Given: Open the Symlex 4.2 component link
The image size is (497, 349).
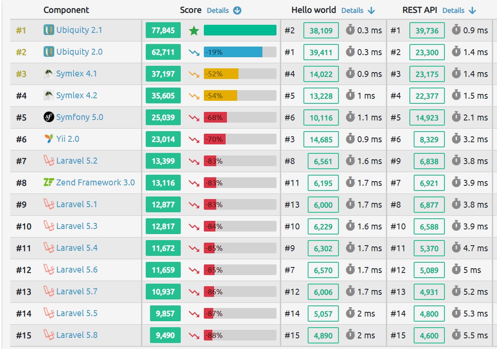Looking at the screenshot, I should (76, 95).
